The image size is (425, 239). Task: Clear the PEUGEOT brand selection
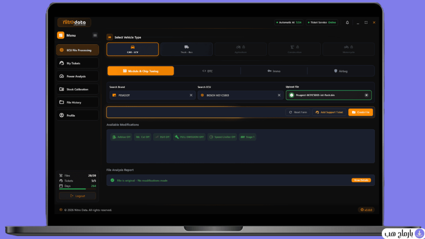click(191, 95)
